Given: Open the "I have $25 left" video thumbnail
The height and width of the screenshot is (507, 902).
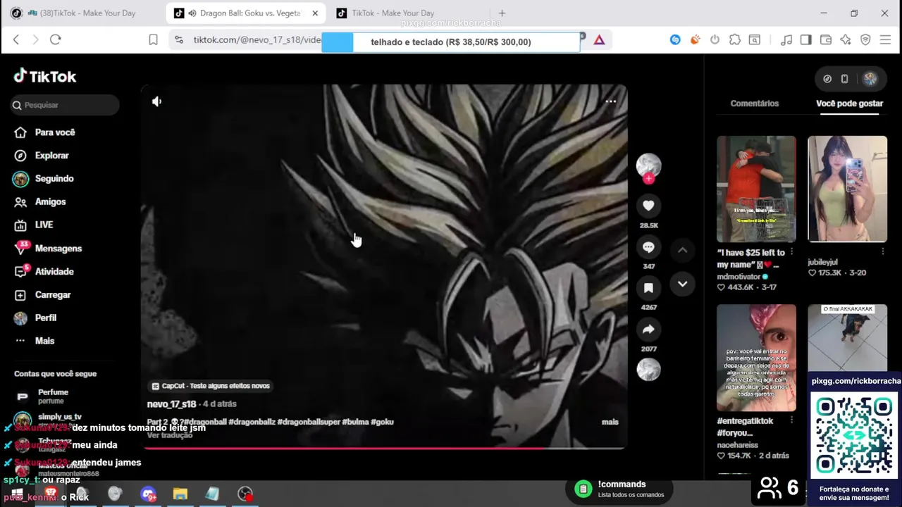Looking at the screenshot, I should tap(756, 189).
